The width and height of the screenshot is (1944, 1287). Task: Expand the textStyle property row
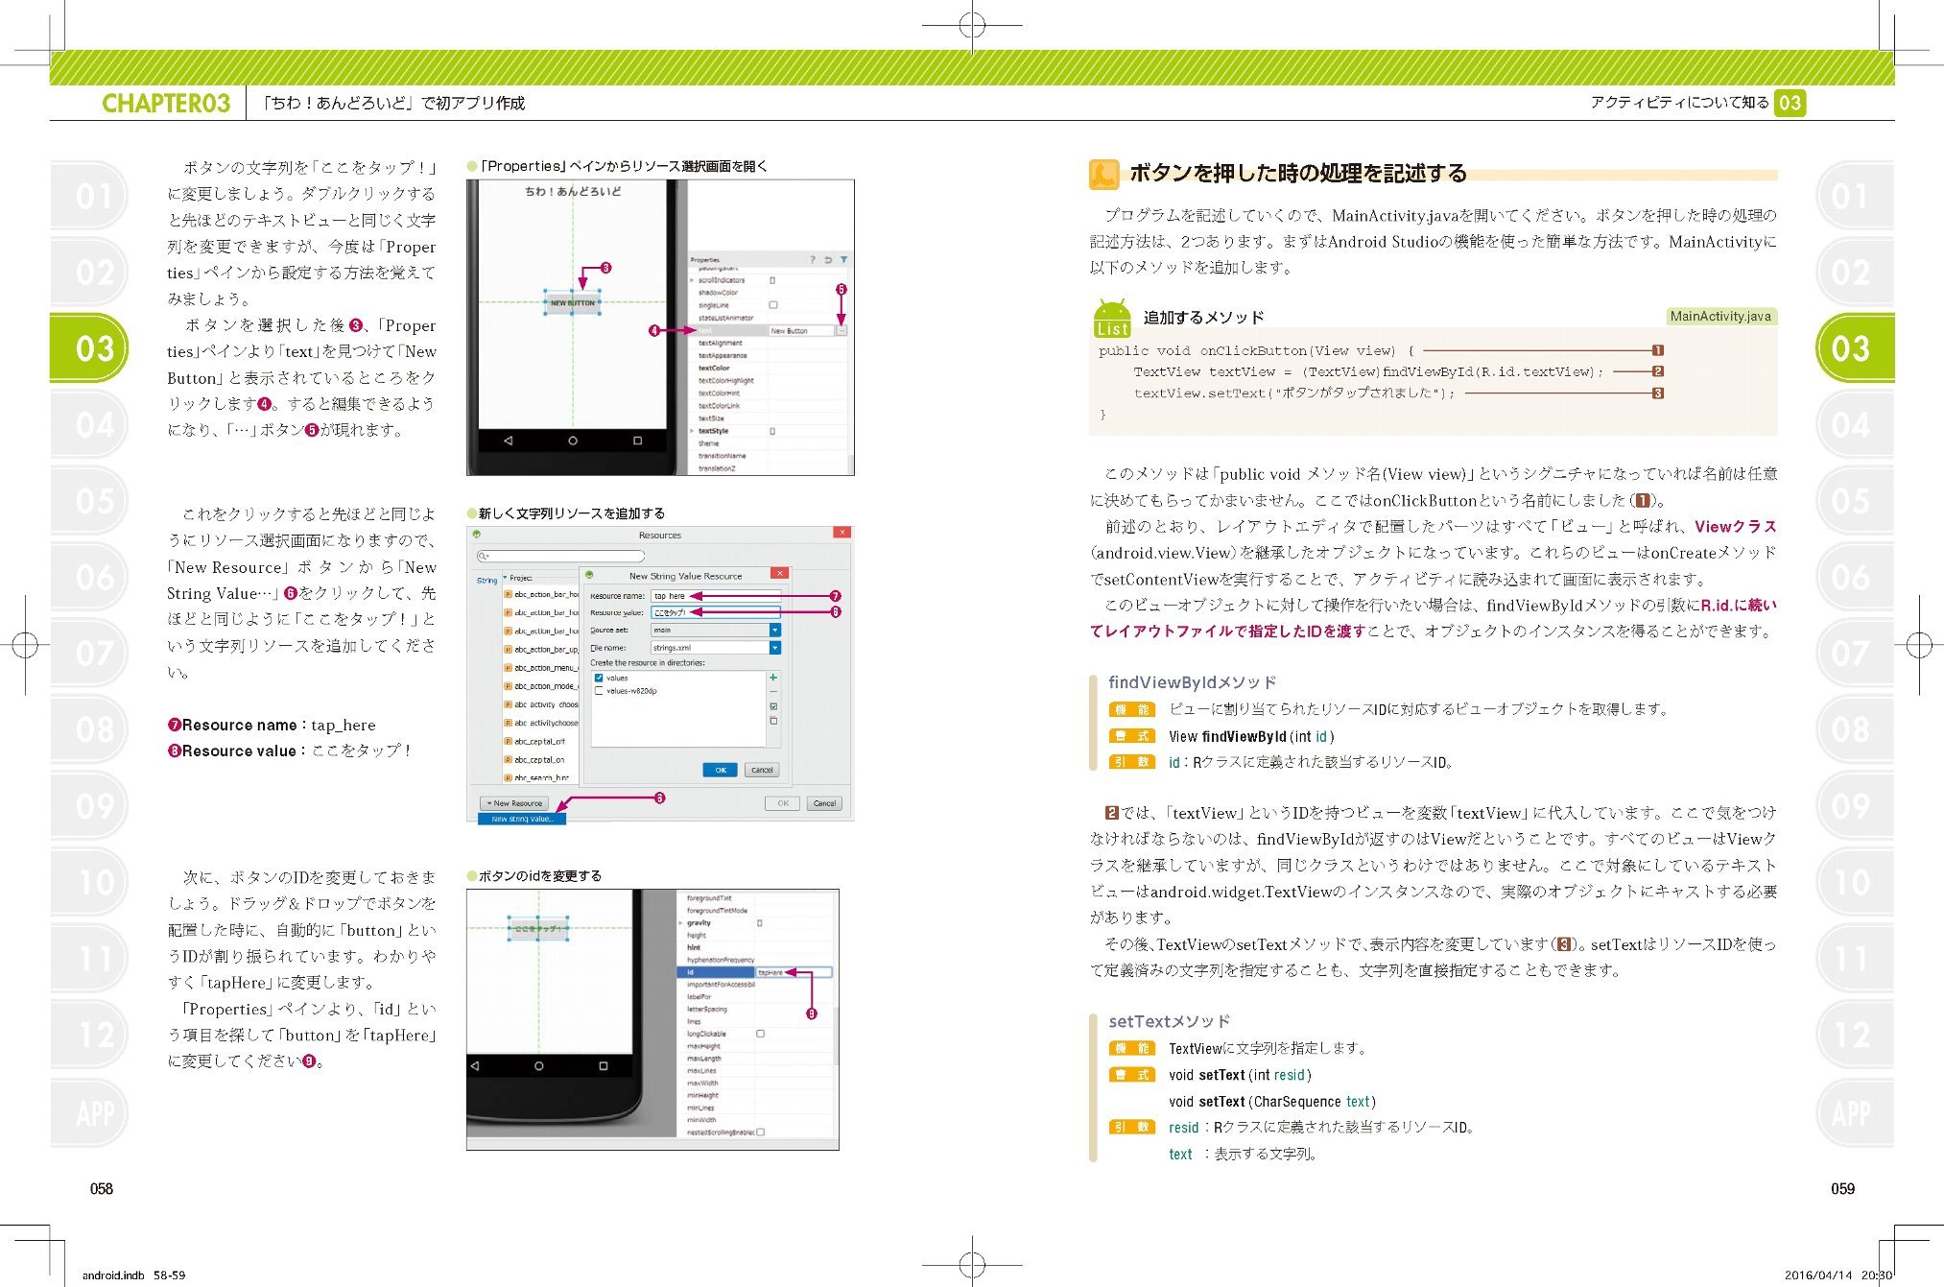(692, 431)
